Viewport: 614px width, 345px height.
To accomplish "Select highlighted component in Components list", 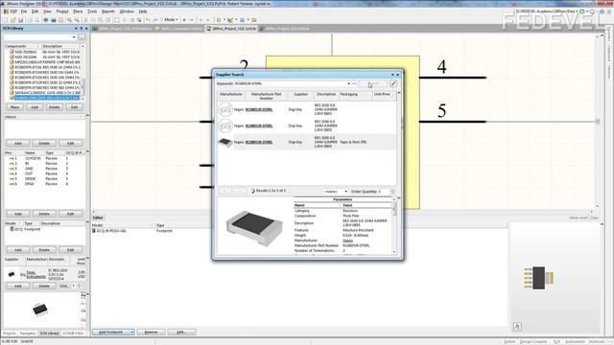I will 47,98.
